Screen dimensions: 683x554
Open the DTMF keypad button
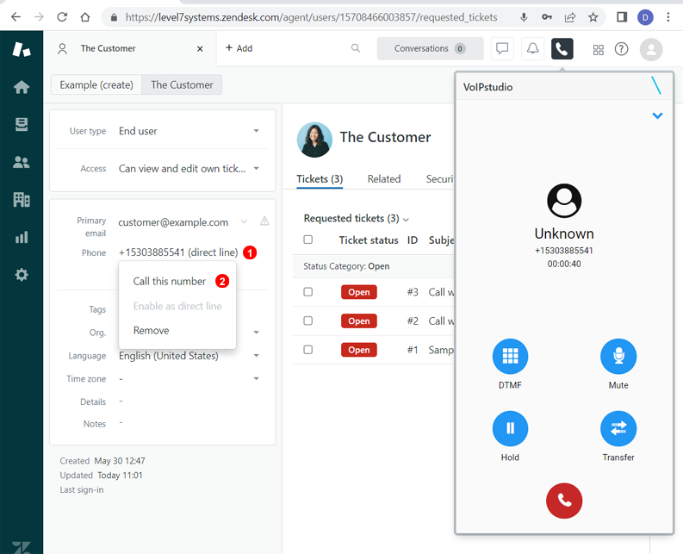(x=510, y=356)
